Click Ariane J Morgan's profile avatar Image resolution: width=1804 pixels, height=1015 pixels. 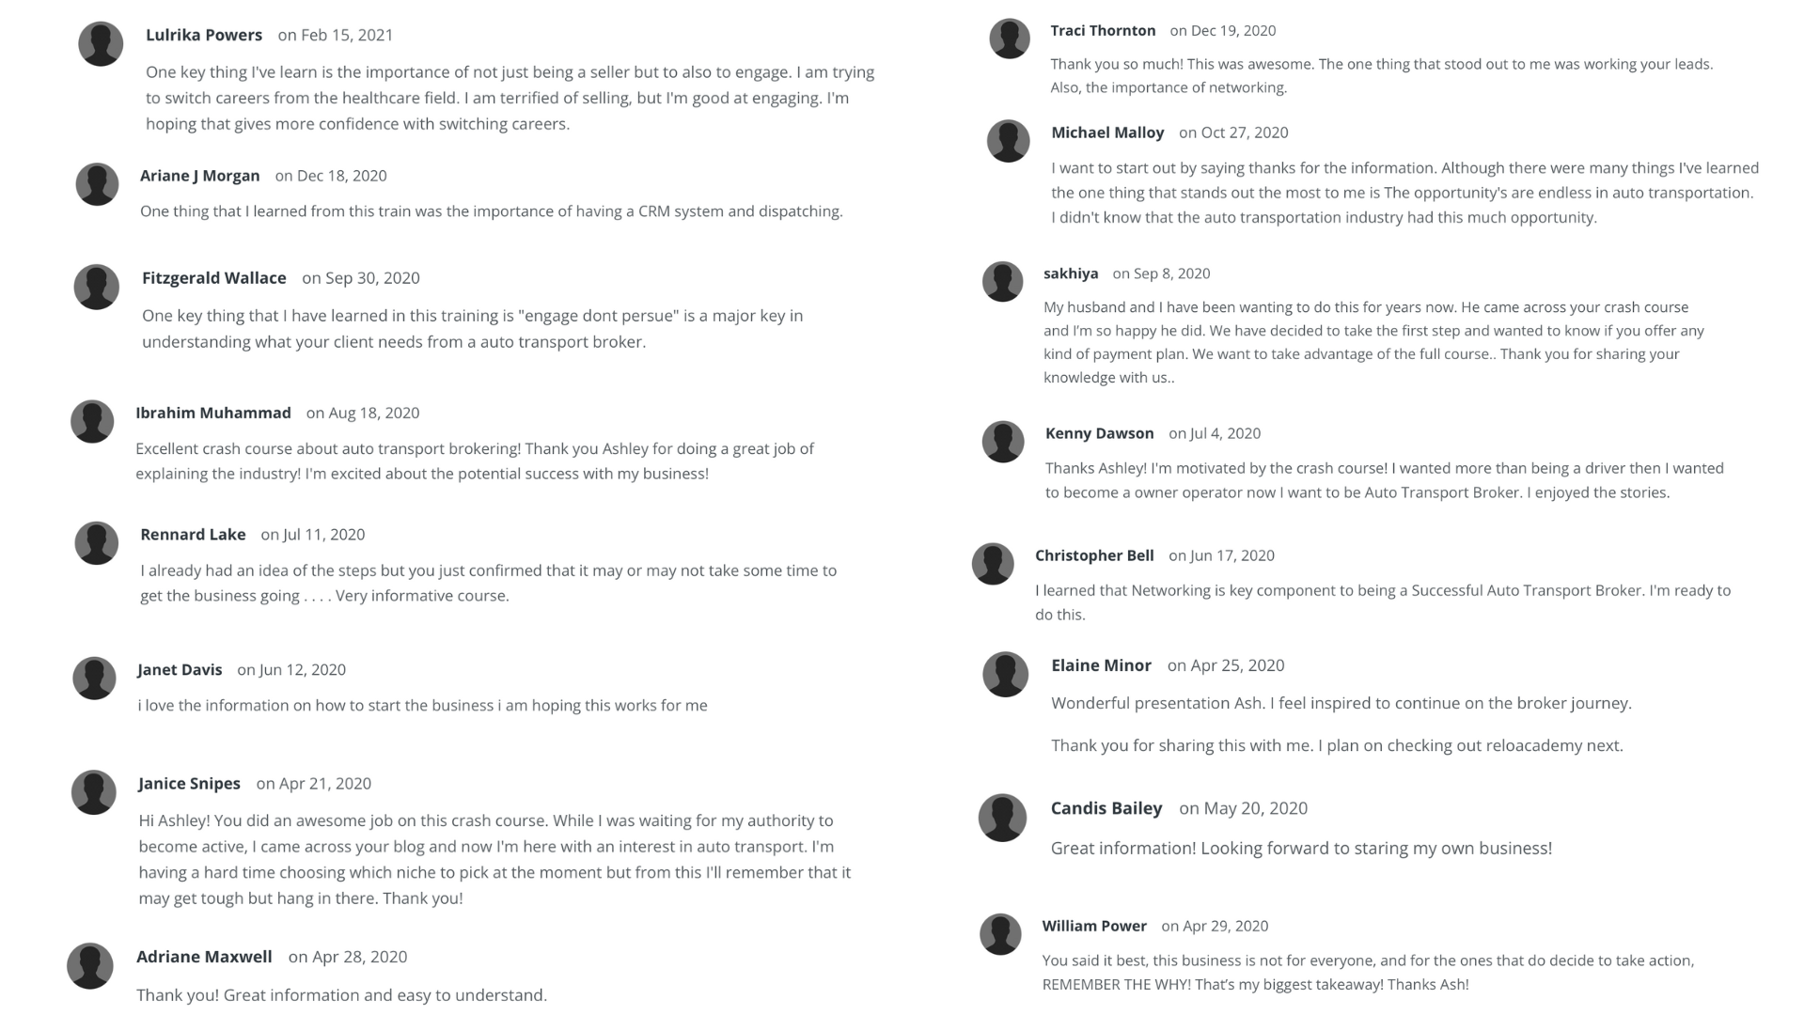click(x=97, y=184)
